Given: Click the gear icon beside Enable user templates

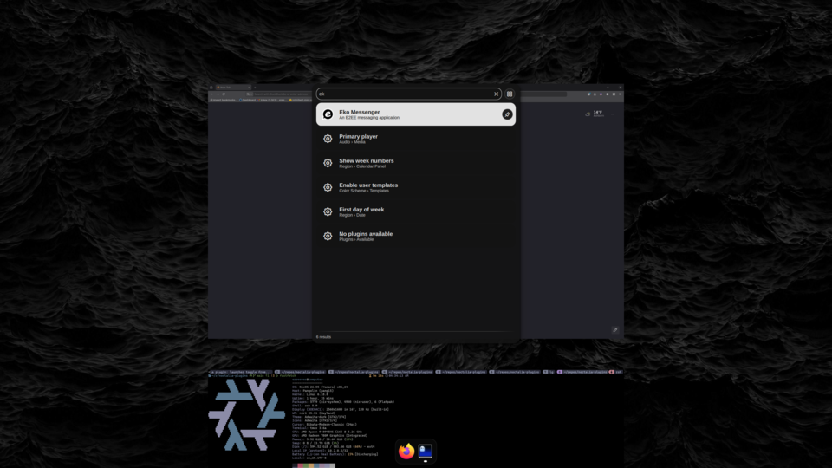Looking at the screenshot, I should [328, 187].
